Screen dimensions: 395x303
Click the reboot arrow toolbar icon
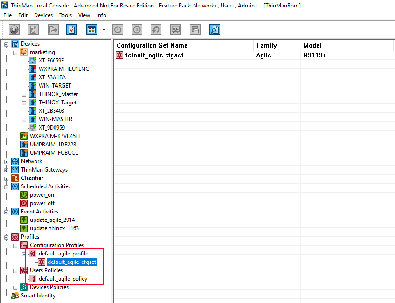coord(156,30)
